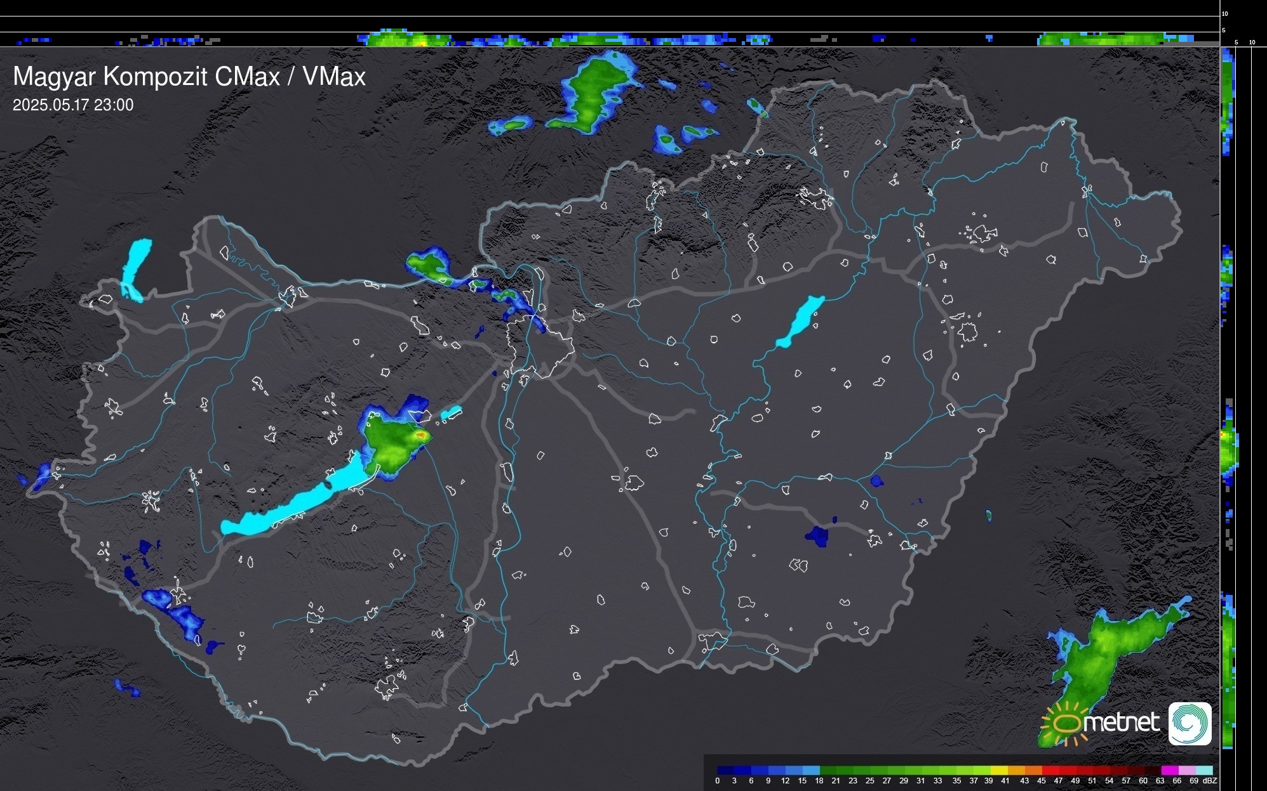The width and height of the screenshot is (1267, 791).
Task: Click the dark blue echo in southeastern Hungary
Action: pos(817,536)
